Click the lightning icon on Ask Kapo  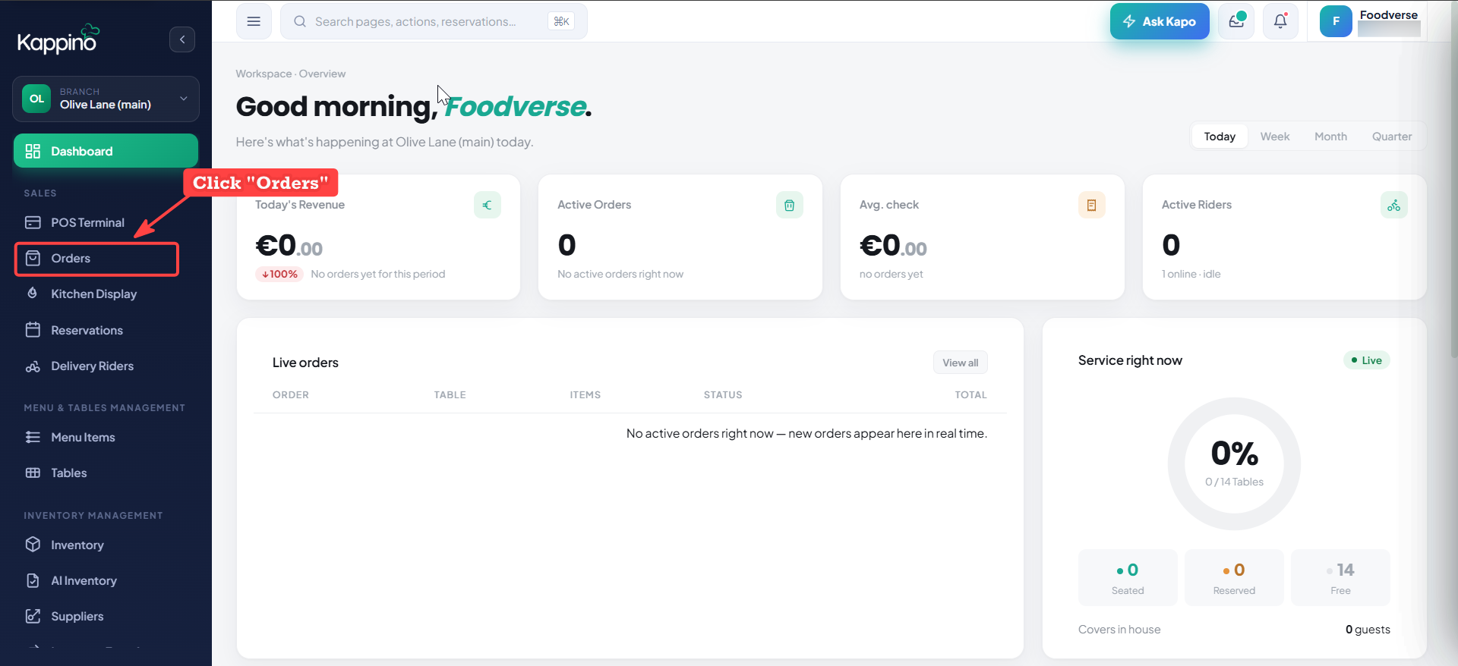1129,21
